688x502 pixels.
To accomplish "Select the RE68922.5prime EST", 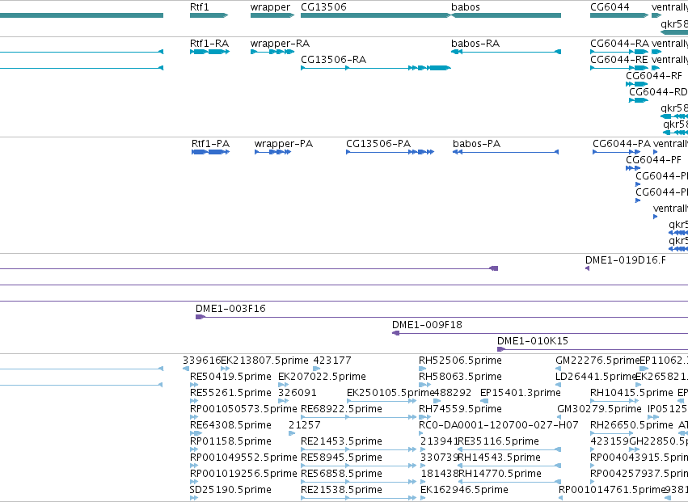I will coord(358,418).
